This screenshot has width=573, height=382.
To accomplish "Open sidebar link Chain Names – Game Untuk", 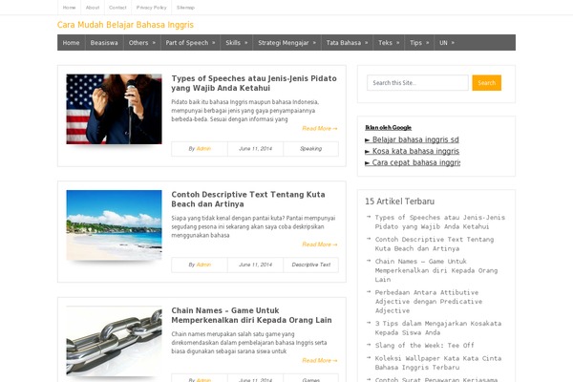I will [436, 270].
